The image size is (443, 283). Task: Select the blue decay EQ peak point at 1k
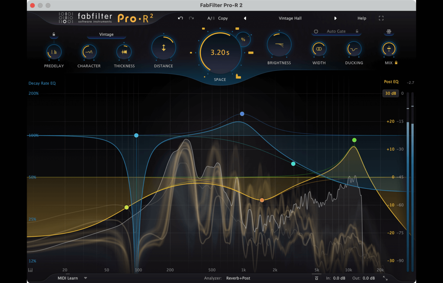tap(242, 114)
